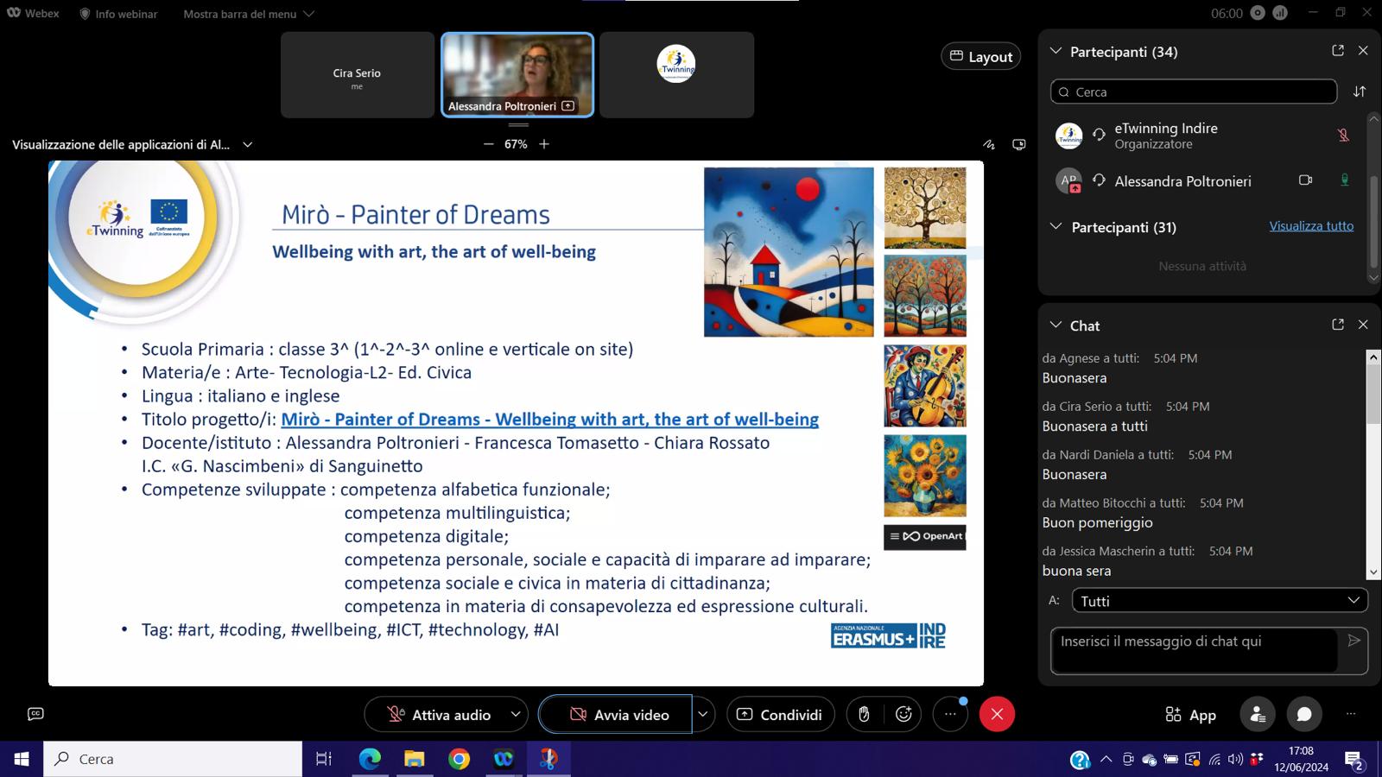Click the sort participants icon
Viewport: 1382px width, 777px height.
coord(1360,92)
